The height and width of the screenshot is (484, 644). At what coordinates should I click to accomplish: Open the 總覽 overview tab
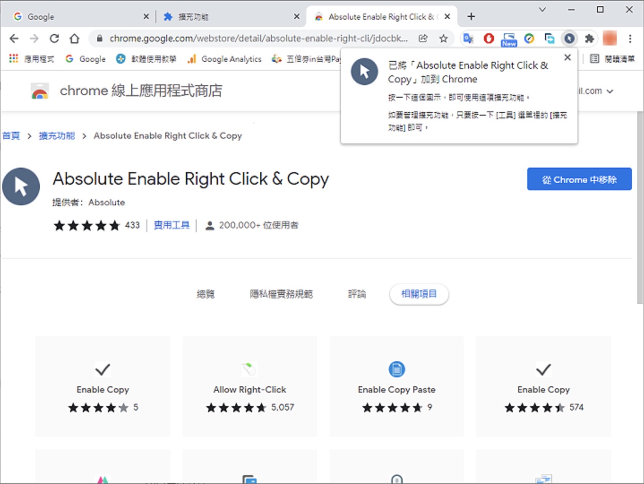pos(206,294)
